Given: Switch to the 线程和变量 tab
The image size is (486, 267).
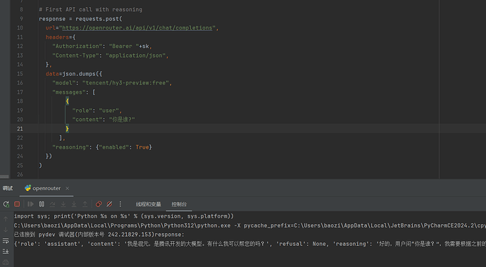Looking at the screenshot, I should (x=149, y=204).
